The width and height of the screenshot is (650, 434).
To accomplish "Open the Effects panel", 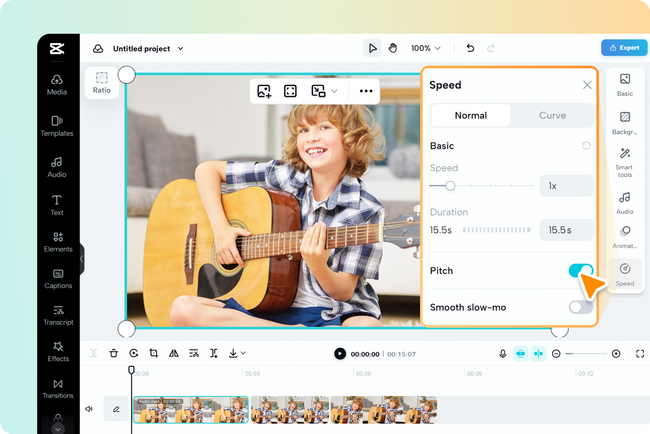I will 57,352.
